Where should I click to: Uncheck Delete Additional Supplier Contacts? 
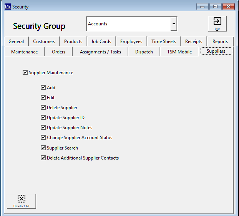pos(43,158)
